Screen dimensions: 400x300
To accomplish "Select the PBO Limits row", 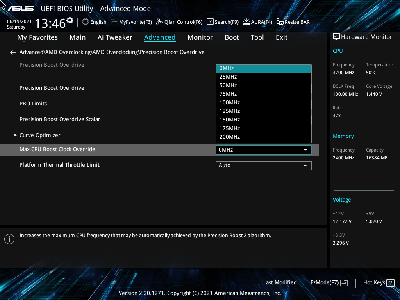I will (x=33, y=104).
